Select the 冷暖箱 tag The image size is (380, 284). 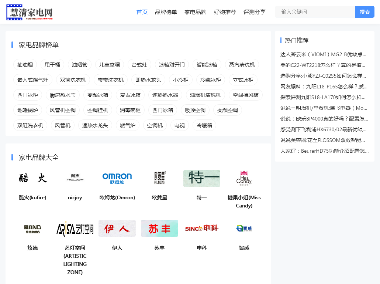pyautogui.click(x=204, y=125)
